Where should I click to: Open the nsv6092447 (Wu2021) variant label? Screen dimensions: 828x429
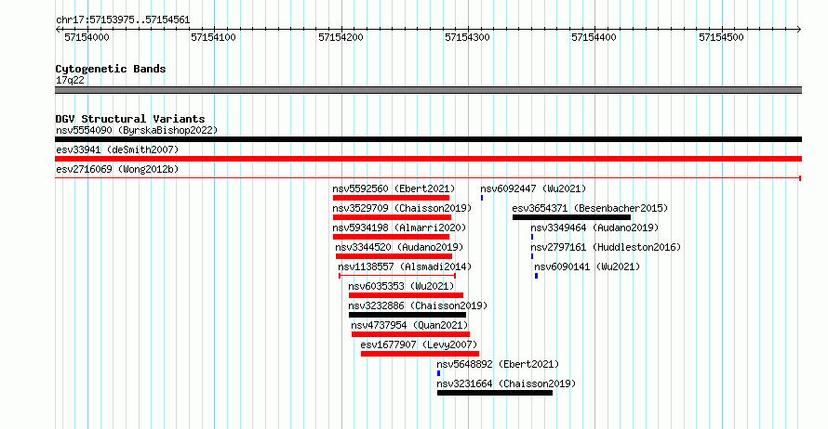click(533, 188)
